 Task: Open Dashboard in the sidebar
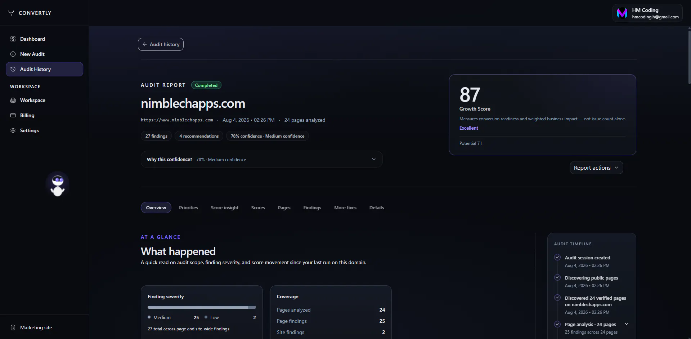[x=44, y=39]
